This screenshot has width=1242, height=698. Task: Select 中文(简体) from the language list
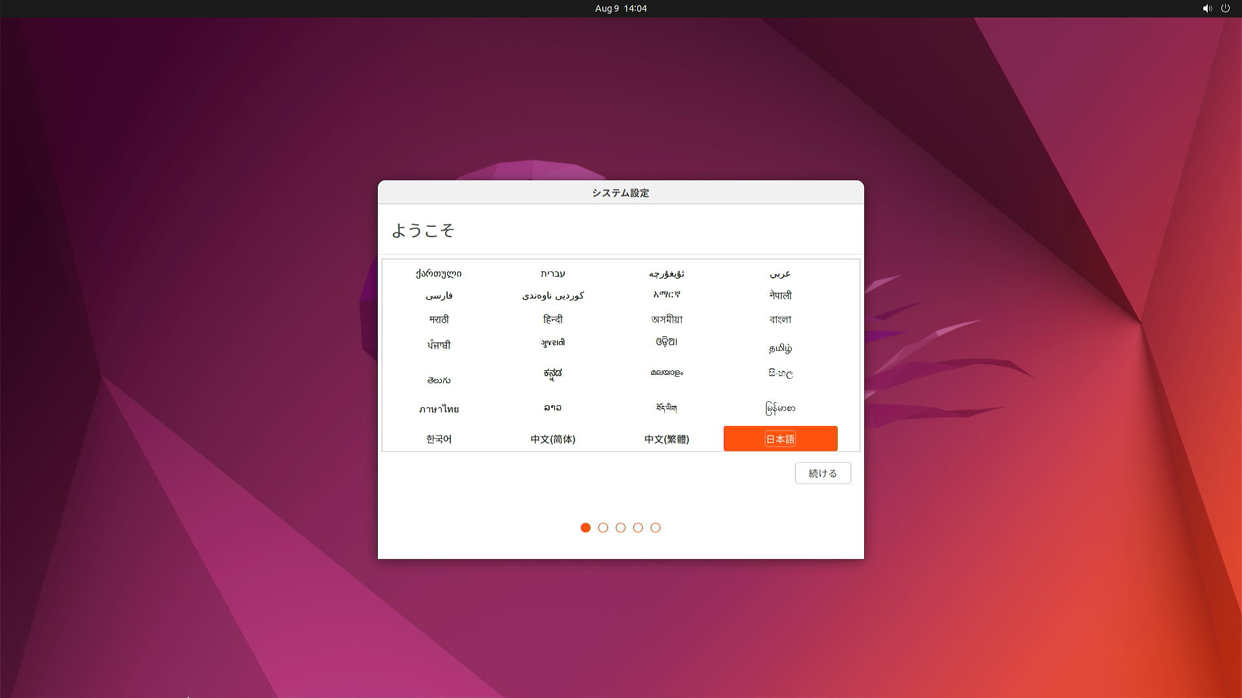(552, 438)
